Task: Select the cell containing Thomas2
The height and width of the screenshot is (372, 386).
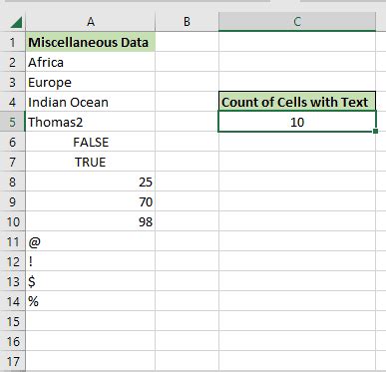Action: click(x=91, y=122)
